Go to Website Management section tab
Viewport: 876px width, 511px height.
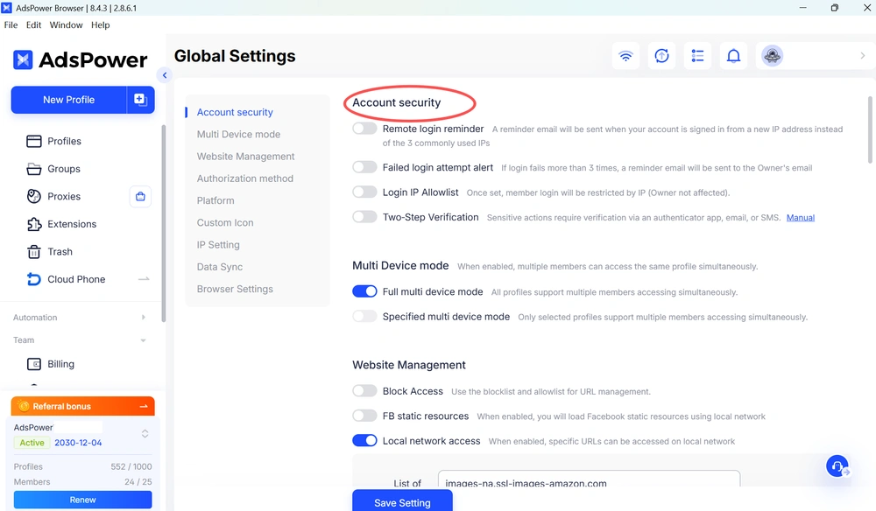tap(245, 157)
